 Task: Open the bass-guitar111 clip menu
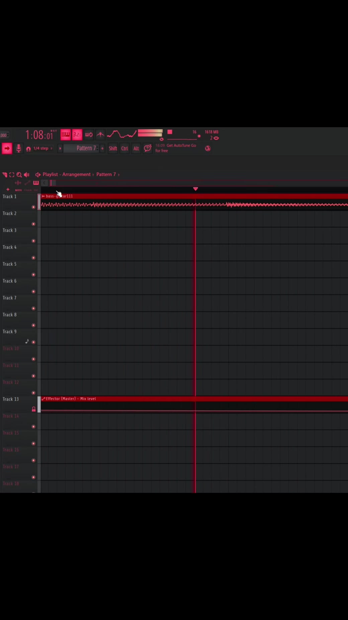coord(43,196)
